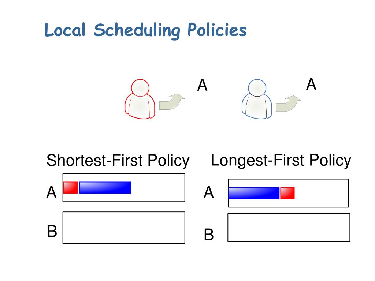Click blue bar in Shortest-First queue A

(105, 188)
